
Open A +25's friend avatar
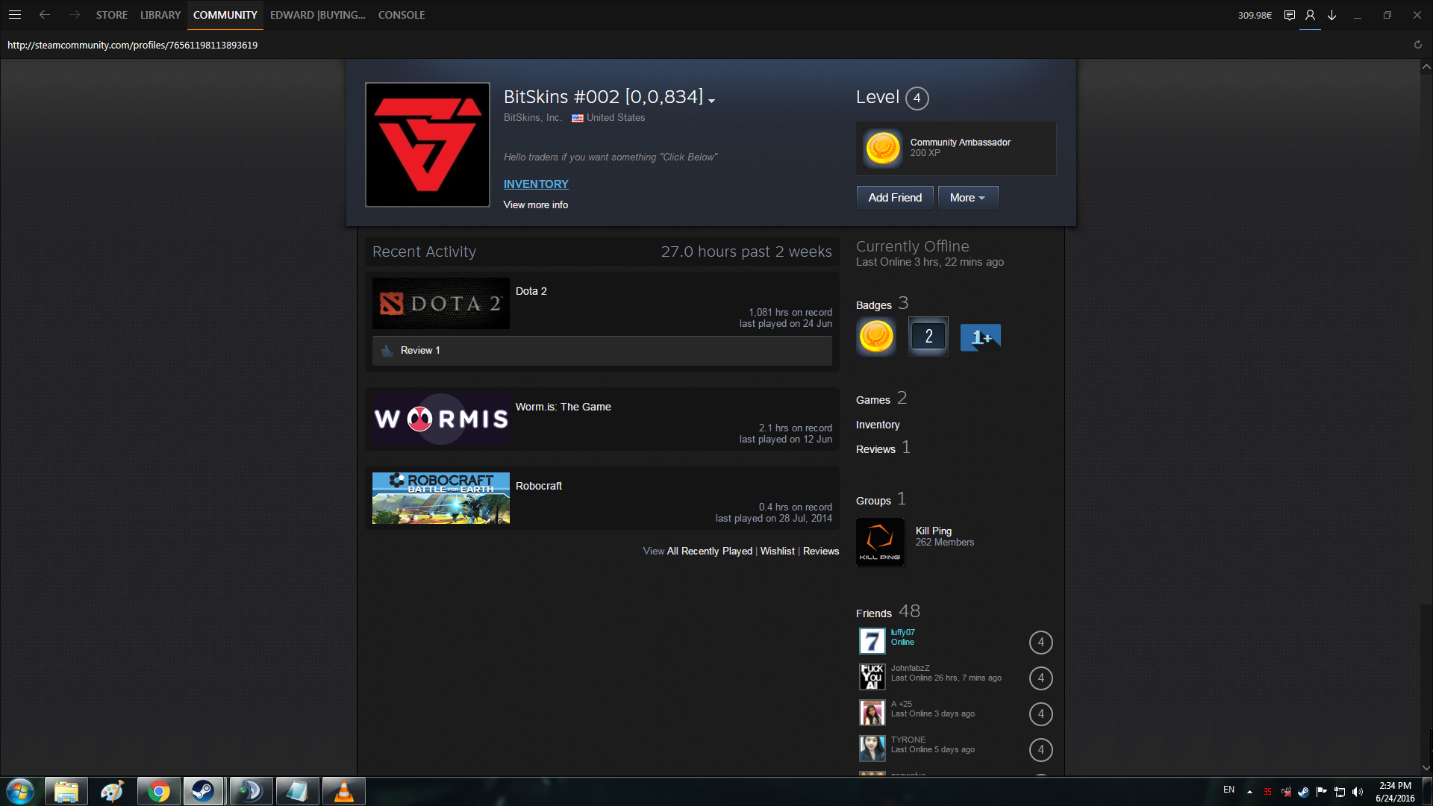[x=872, y=713]
